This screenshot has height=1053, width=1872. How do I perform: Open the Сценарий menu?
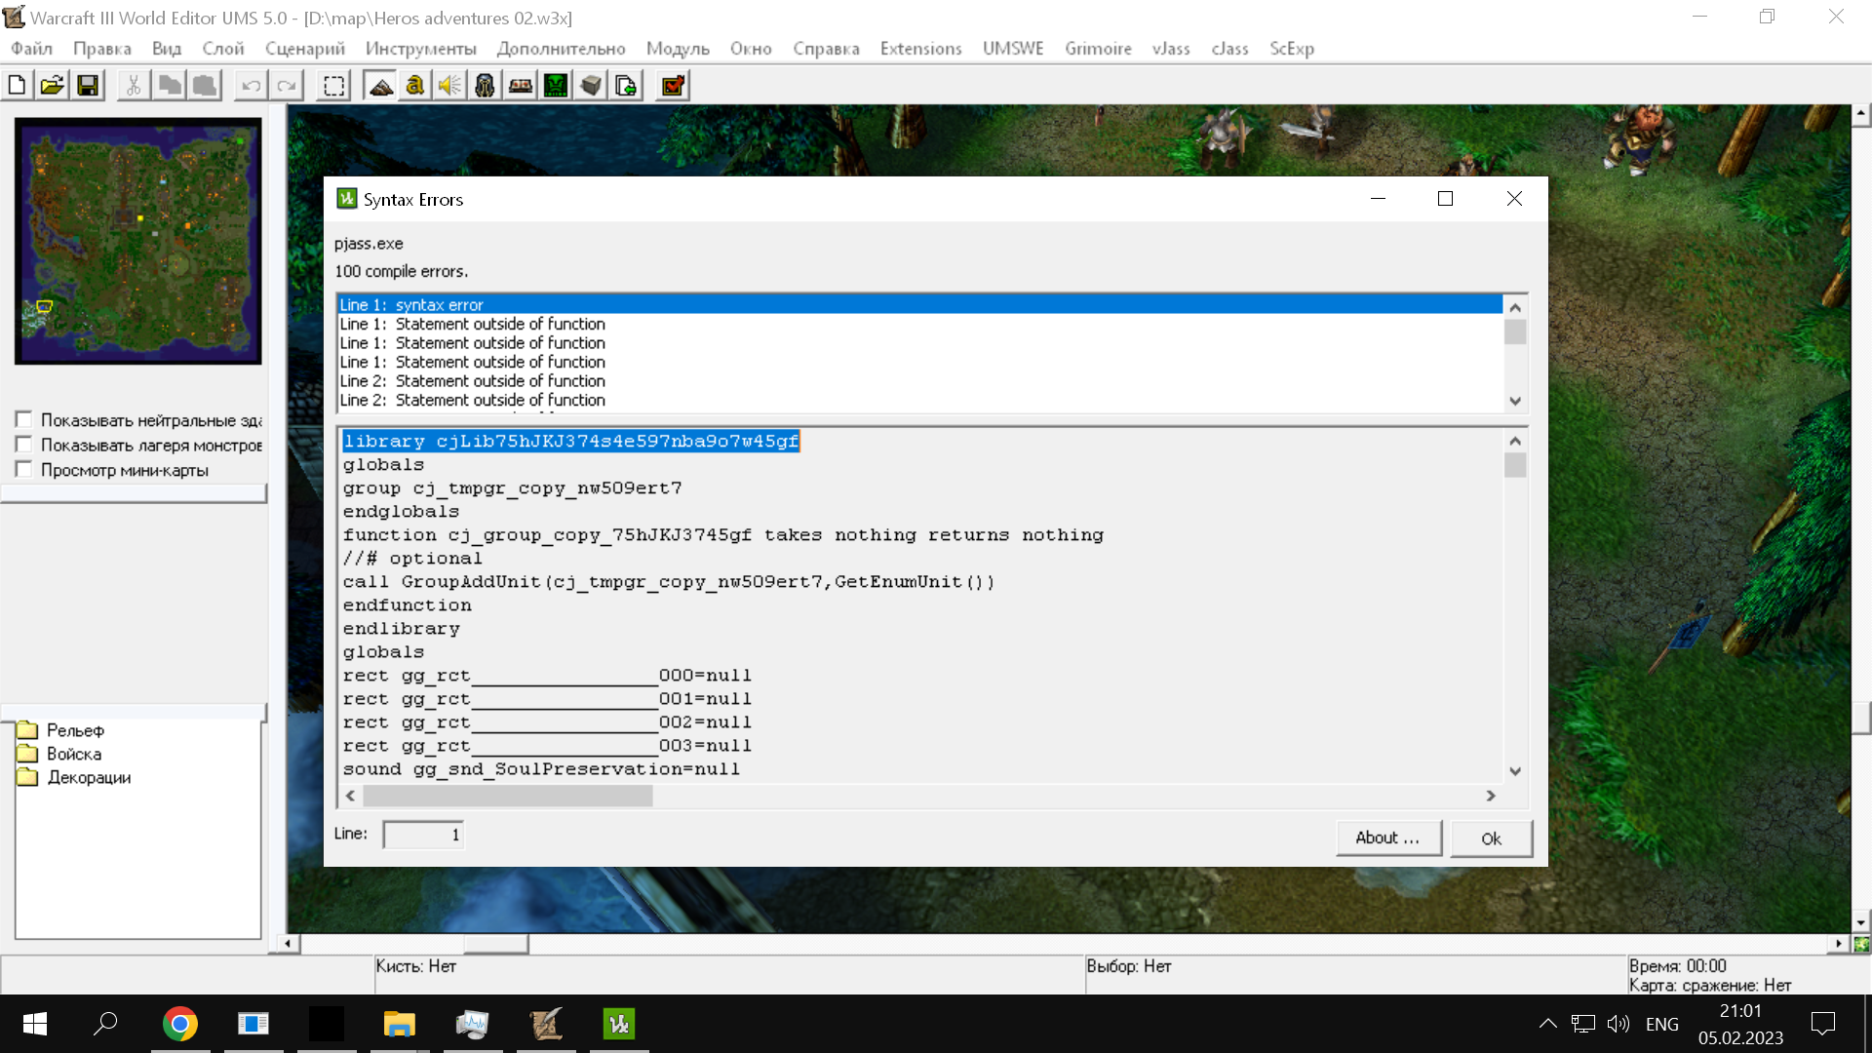[x=304, y=49]
